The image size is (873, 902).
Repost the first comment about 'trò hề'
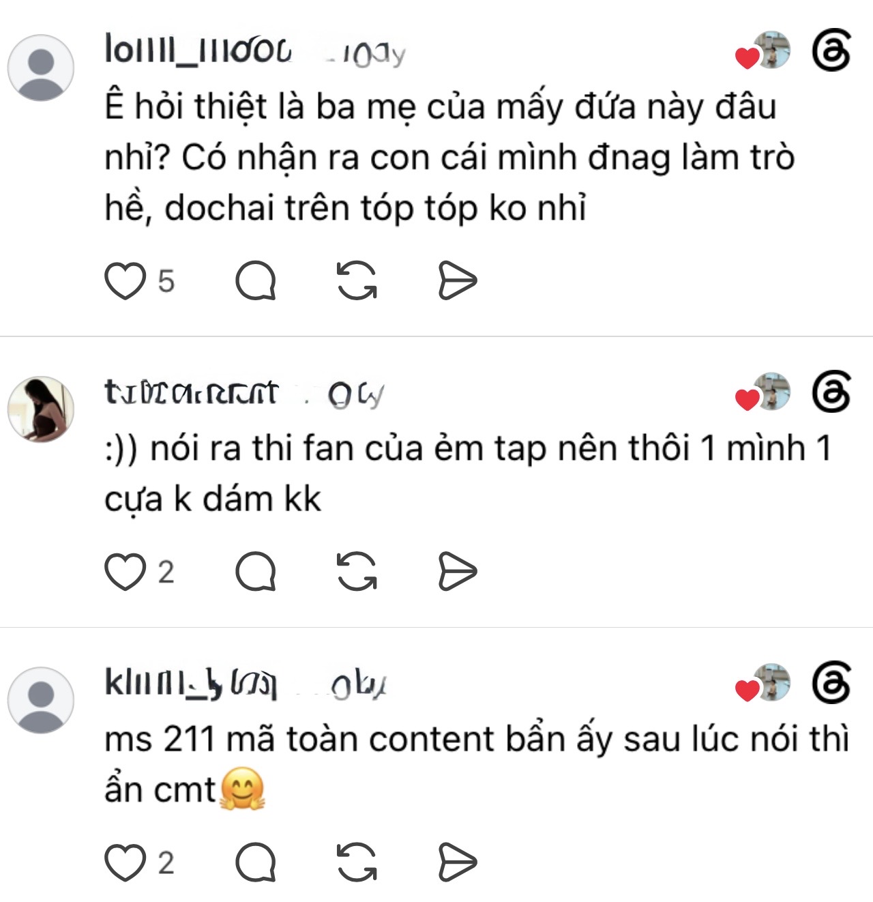[357, 280]
